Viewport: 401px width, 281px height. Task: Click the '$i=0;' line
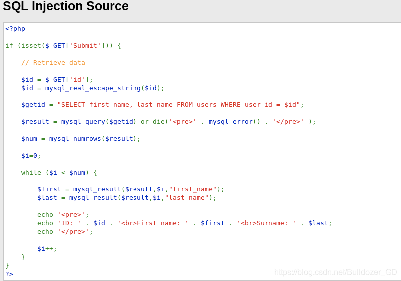pyautogui.click(x=31, y=156)
